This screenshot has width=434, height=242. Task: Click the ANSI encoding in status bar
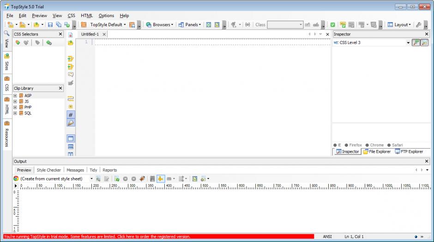[x=327, y=237]
